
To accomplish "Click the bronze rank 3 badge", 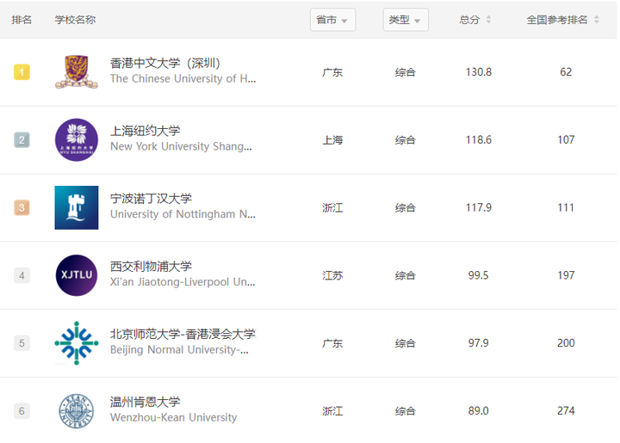I will pyautogui.click(x=22, y=207).
